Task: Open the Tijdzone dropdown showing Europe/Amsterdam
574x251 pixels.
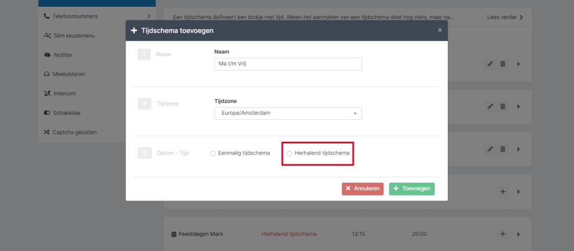Action: click(x=288, y=113)
